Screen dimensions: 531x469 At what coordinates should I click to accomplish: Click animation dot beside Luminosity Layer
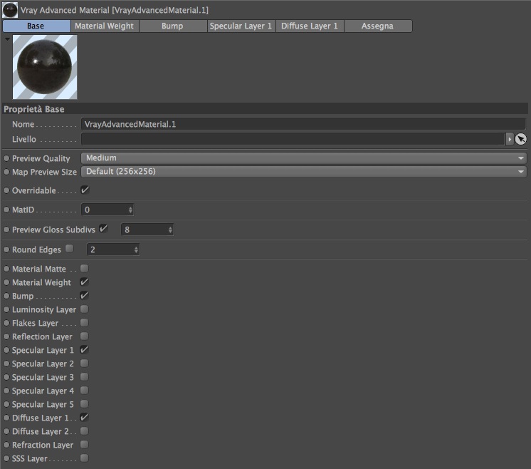click(x=6, y=309)
